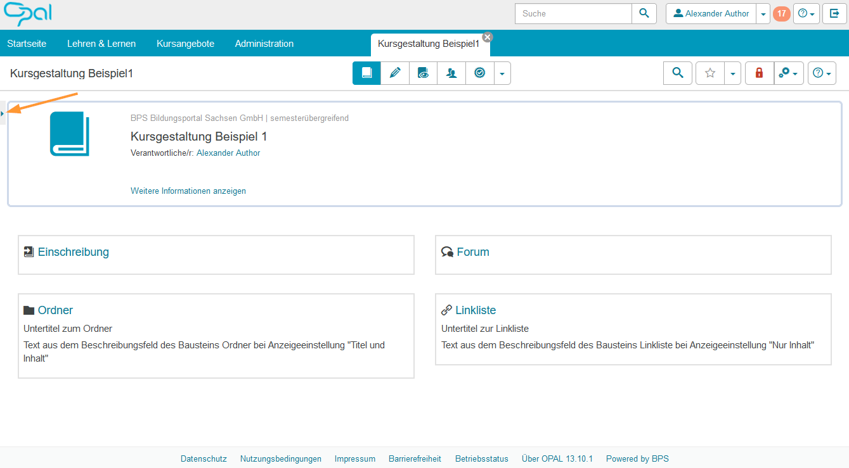This screenshot has width=849, height=468.
Task: Open the Kursangebote menu
Action: (x=185, y=44)
